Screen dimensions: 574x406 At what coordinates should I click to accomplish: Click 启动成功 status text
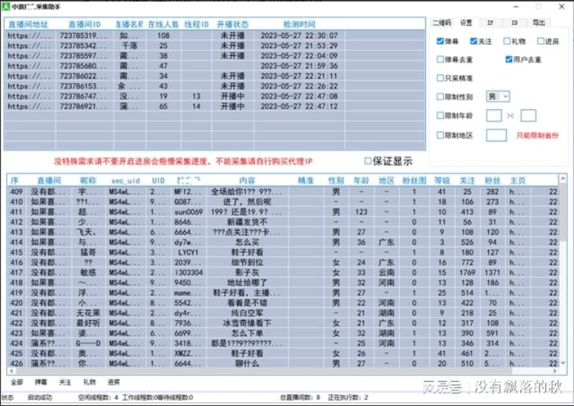point(40,397)
